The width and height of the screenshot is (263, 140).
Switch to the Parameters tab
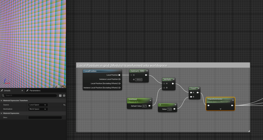(x=35, y=90)
